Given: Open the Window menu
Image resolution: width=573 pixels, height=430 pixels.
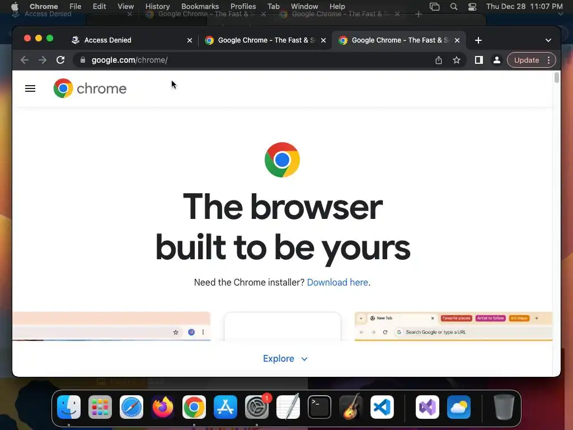Looking at the screenshot, I should pos(304,6).
